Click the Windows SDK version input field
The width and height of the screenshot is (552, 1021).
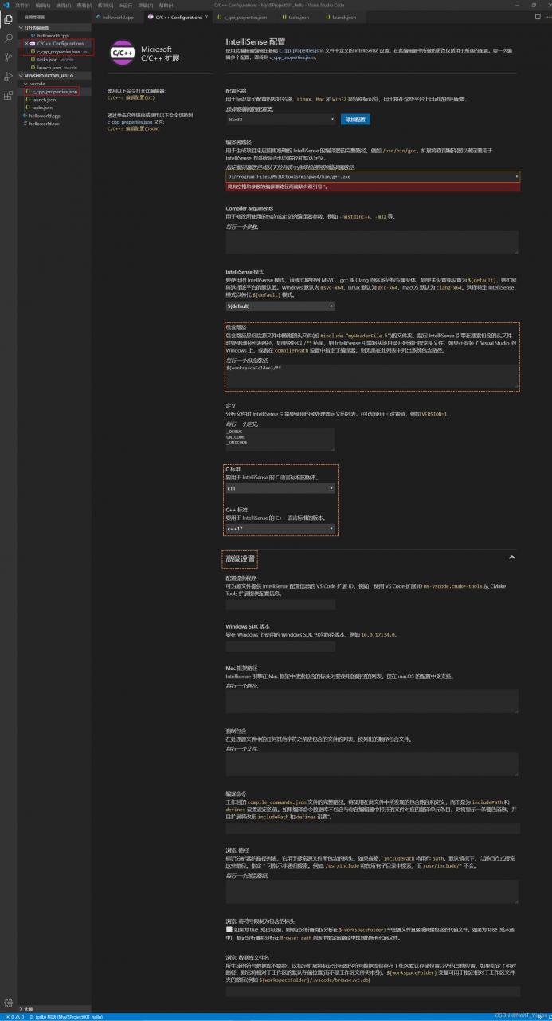point(280,645)
